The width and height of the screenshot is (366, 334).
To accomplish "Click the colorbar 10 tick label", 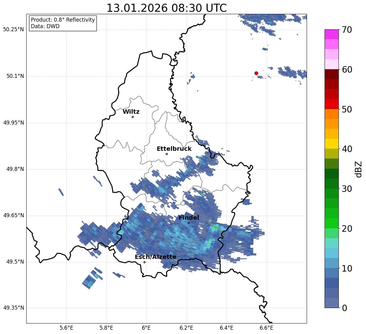I will [347, 268].
